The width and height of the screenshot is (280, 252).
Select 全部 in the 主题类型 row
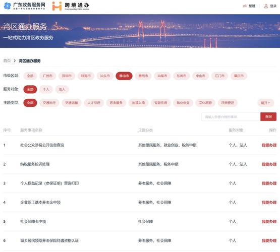(30, 103)
